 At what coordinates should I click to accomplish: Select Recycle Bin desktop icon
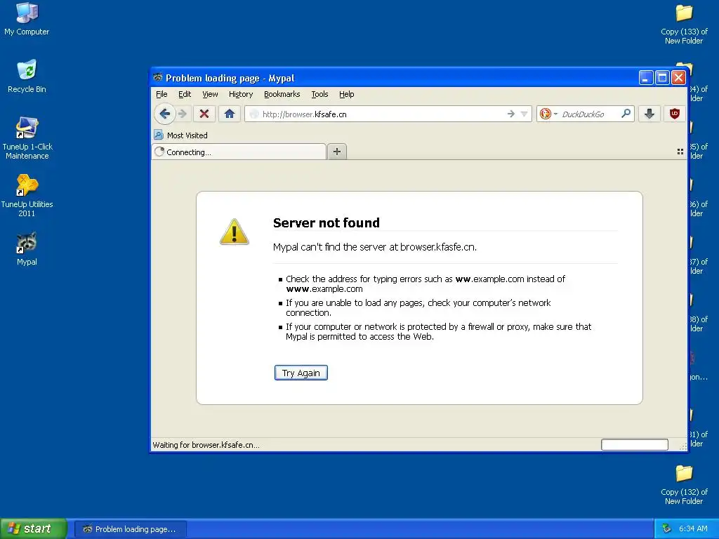pos(27,76)
